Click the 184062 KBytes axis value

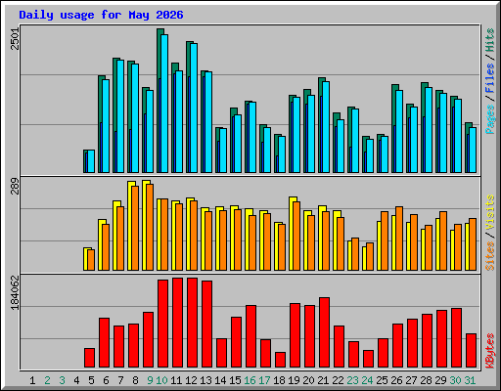[16, 292]
